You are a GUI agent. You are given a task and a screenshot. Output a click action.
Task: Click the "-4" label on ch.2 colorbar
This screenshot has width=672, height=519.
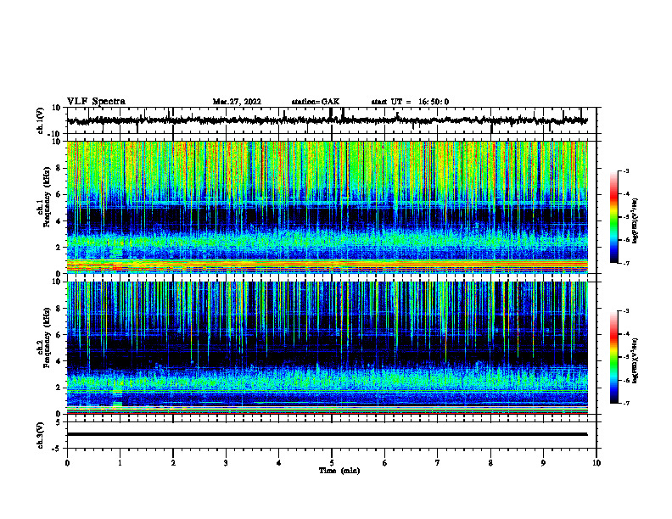pyautogui.click(x=625, y=334)
